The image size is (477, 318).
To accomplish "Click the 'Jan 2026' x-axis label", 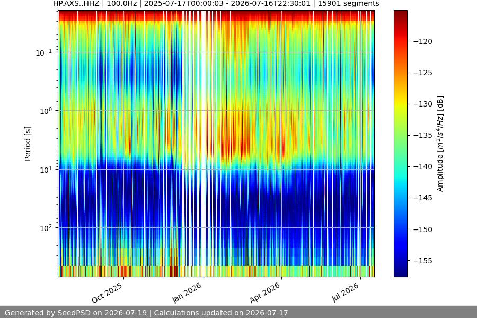I will pos(187,293).
